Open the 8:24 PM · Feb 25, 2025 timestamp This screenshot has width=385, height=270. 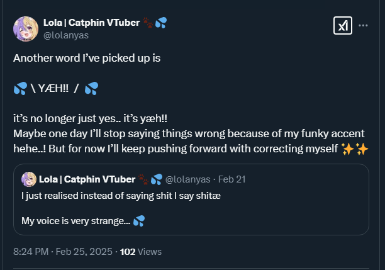(x=62, y=251)
